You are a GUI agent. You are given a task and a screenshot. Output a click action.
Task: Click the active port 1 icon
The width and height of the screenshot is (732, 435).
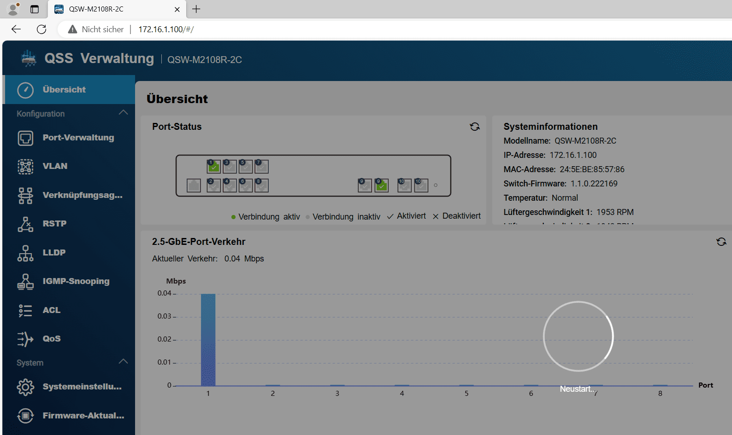pos(213,166)
